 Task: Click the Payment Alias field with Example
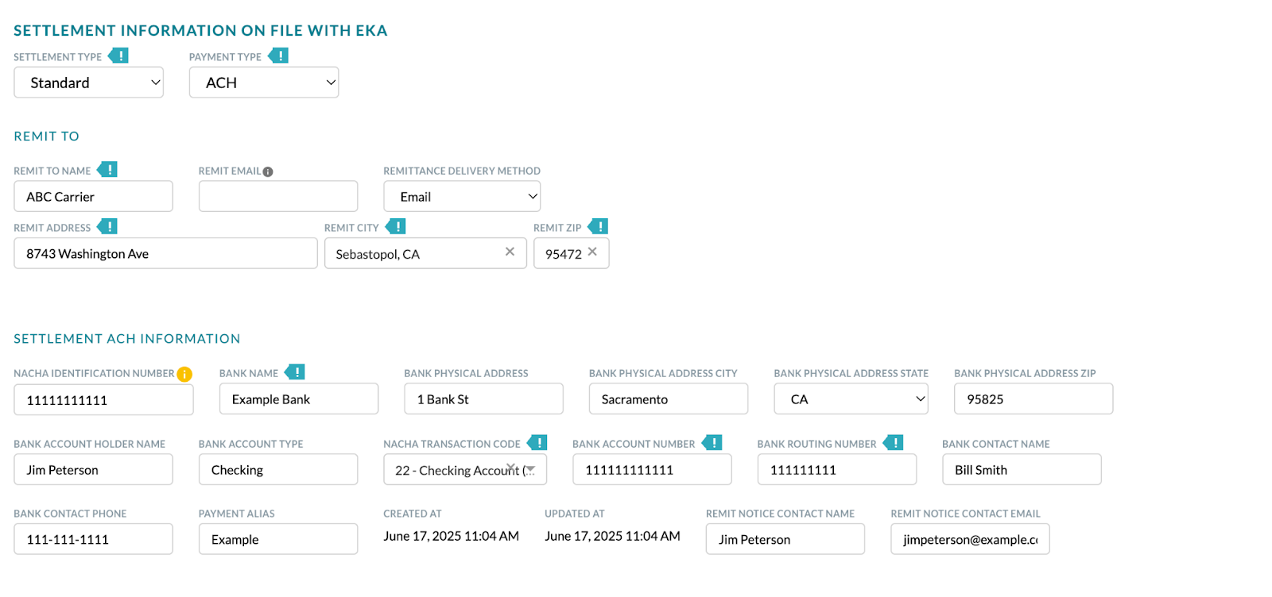tap(278, 539)
